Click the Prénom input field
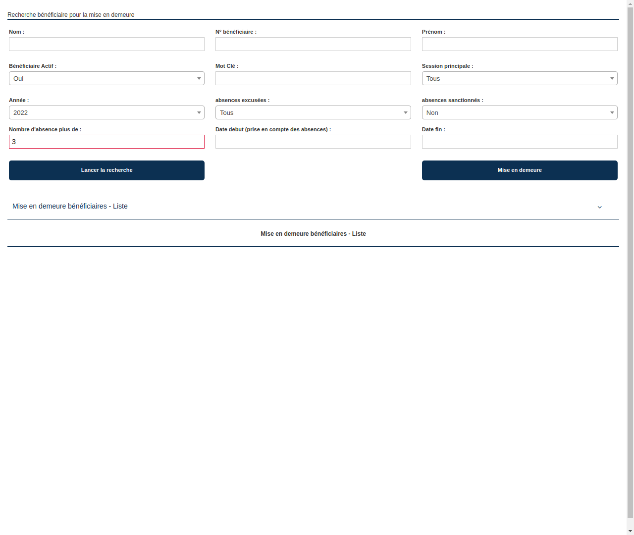Image resolution: width=634 pixels, height=535 pixels. click(519, 44)
